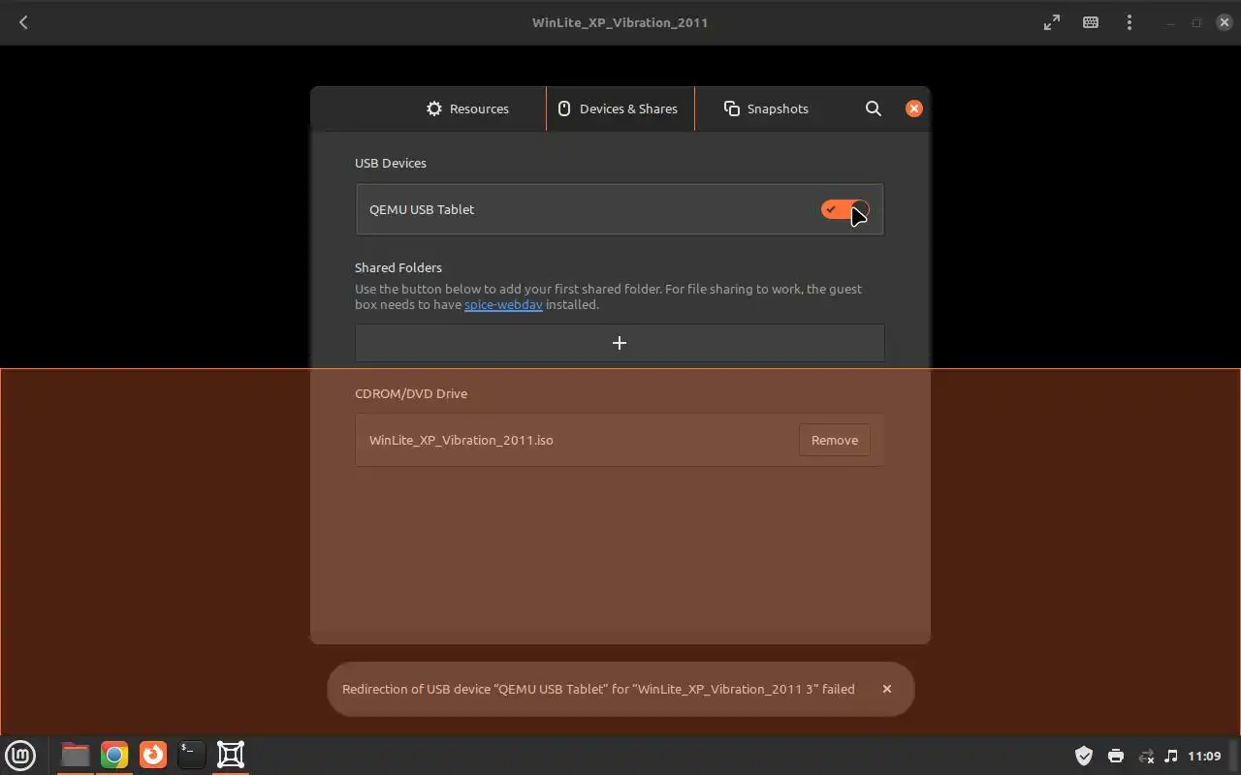This screenshot has width=1241, height=775.
Task: Open the Linux Mint start menu
Action: coord(20,755)
